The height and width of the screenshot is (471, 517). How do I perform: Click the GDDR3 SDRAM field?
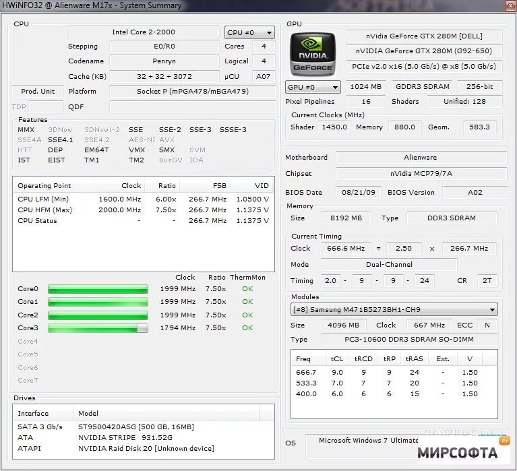click(x=423, y=87)
